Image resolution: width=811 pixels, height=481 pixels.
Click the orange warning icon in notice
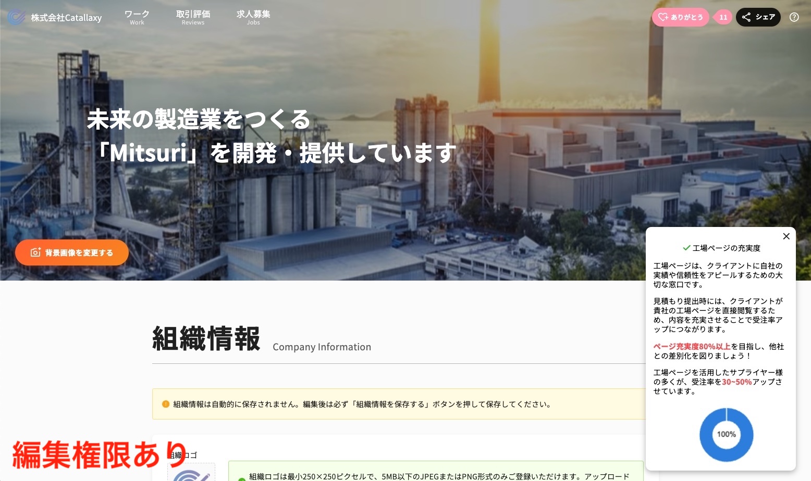coord(166,404)
